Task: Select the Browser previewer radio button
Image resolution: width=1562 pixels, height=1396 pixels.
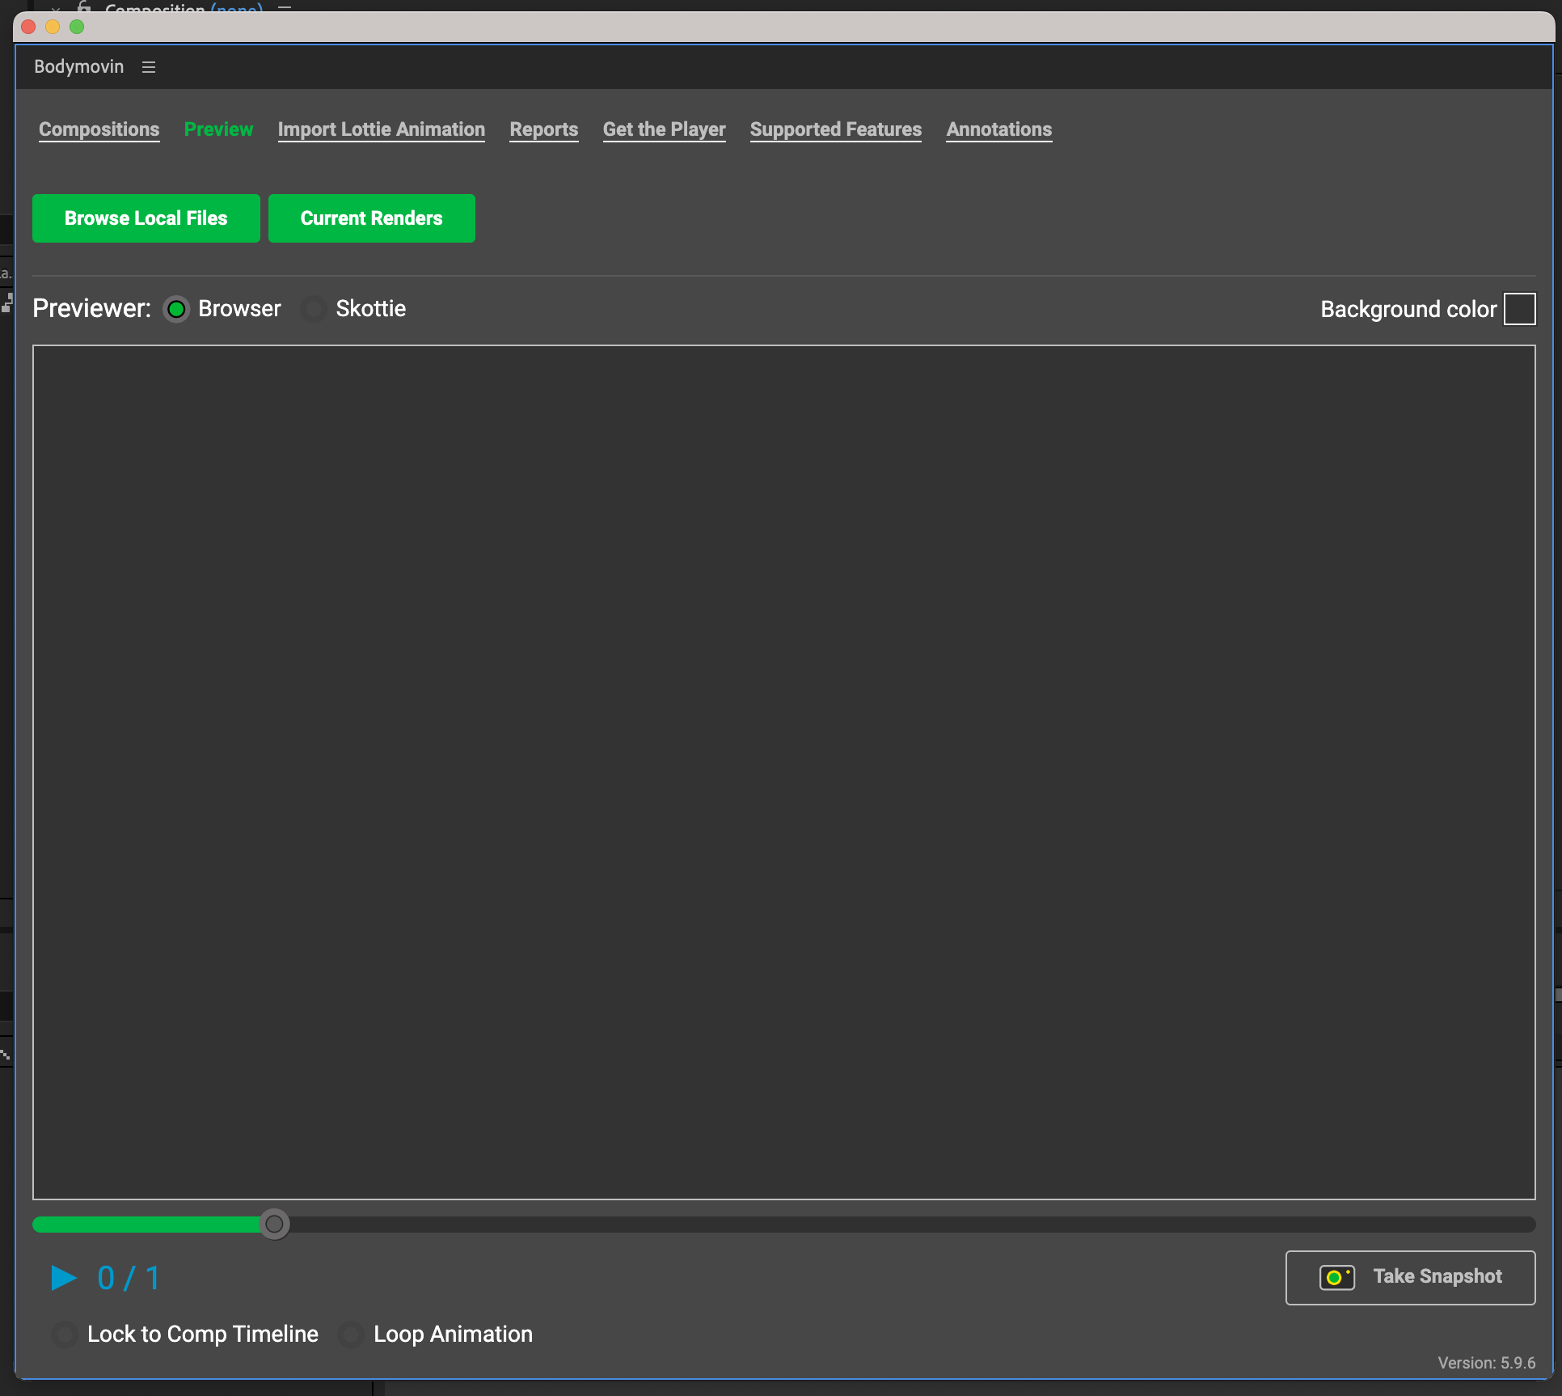Action: pos(176,308)
